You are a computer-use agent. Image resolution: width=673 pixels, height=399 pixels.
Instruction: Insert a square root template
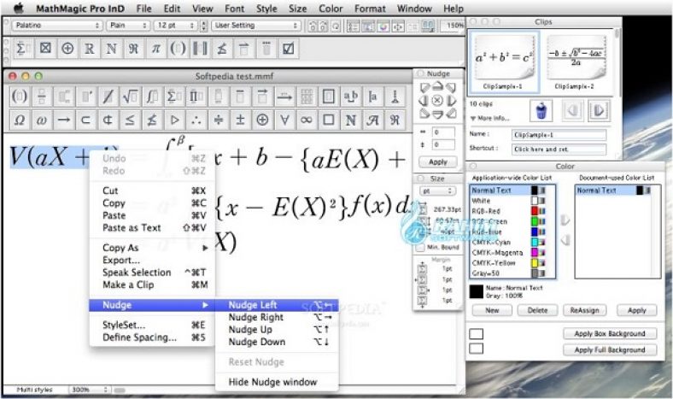pyautogui.click(x=130, y=97)
